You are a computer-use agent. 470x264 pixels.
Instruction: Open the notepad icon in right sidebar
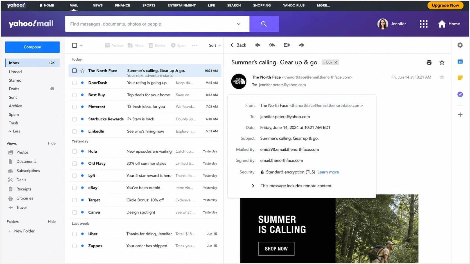pyautogui.click(x=460, y=78)
